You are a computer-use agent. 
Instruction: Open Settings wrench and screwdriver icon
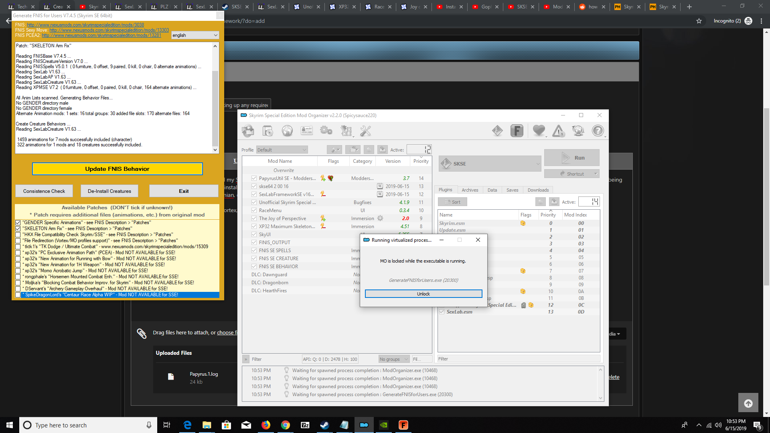[x=365, y=131]
